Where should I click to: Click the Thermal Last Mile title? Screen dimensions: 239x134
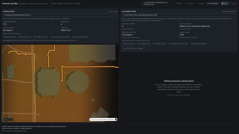coord(9,4)
